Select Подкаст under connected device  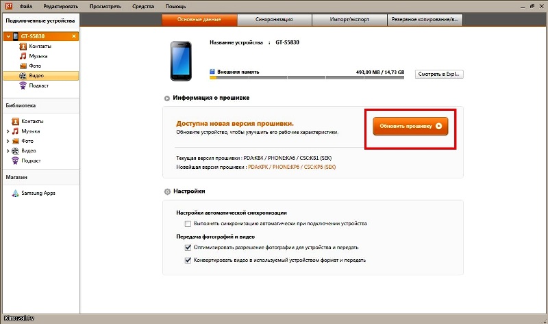coord(34,85)
